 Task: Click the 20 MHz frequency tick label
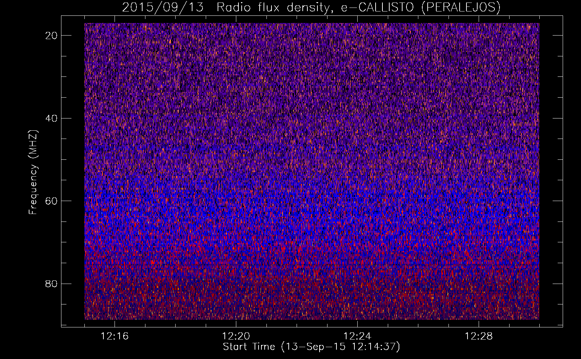click(x=52, y=36)
